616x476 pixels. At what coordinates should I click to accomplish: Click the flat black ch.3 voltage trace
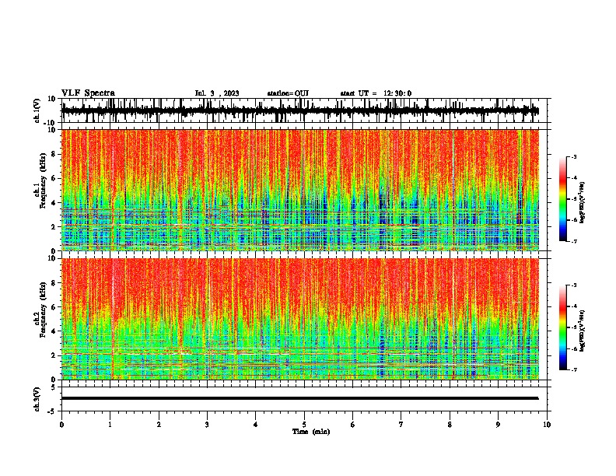point(299,398)
